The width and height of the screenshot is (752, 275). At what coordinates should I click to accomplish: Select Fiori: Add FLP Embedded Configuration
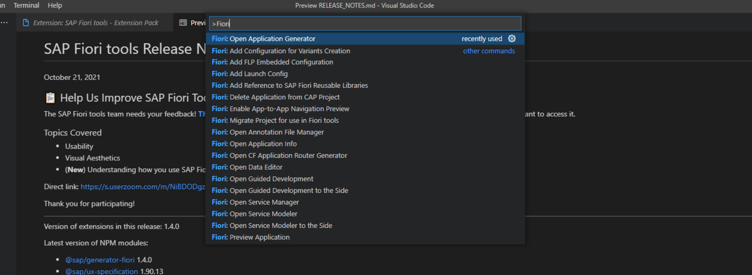[365, 62]
